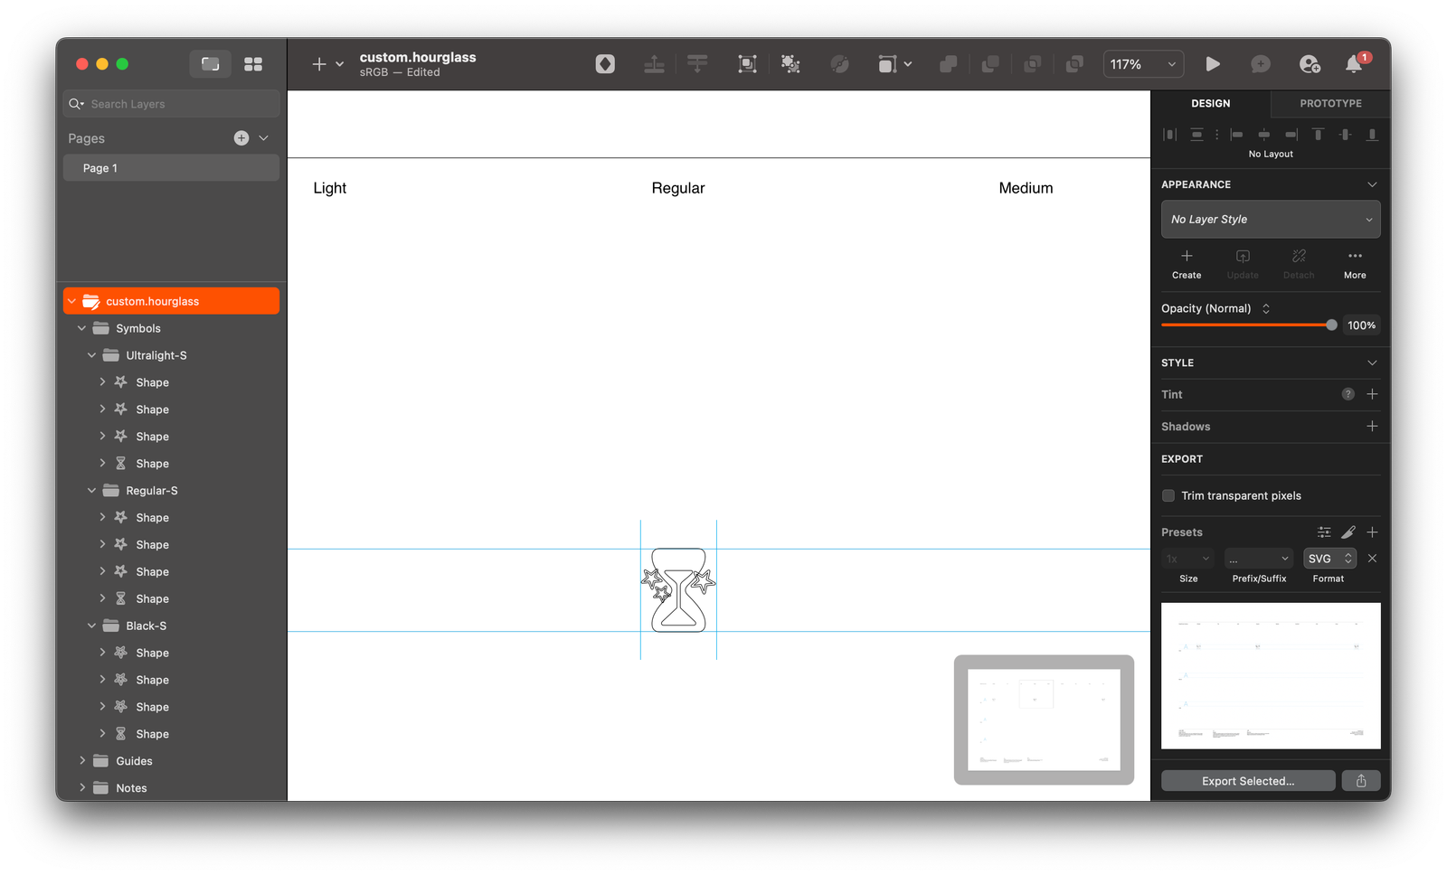The image size is (1447, 875).
Task: Select the group selection toolbar icon
Action: [747, 64]
